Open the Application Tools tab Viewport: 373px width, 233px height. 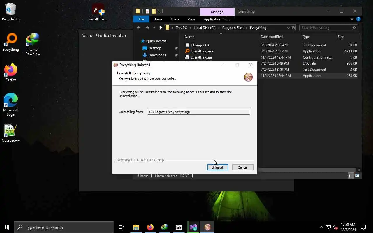217,19
